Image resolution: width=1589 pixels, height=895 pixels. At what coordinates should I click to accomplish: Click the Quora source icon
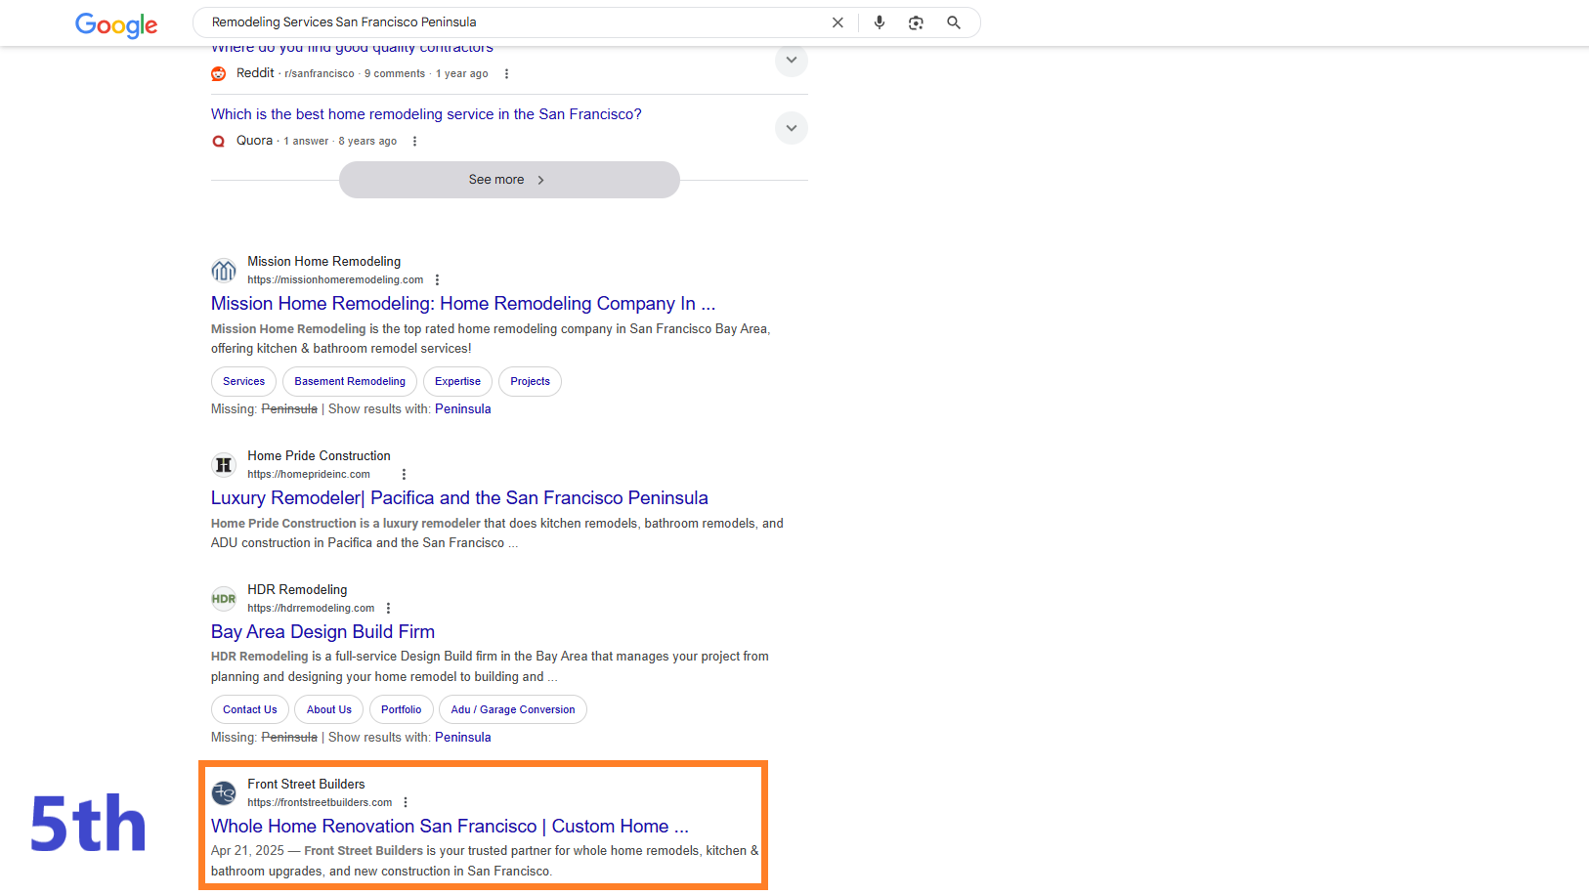coord(219,142)
